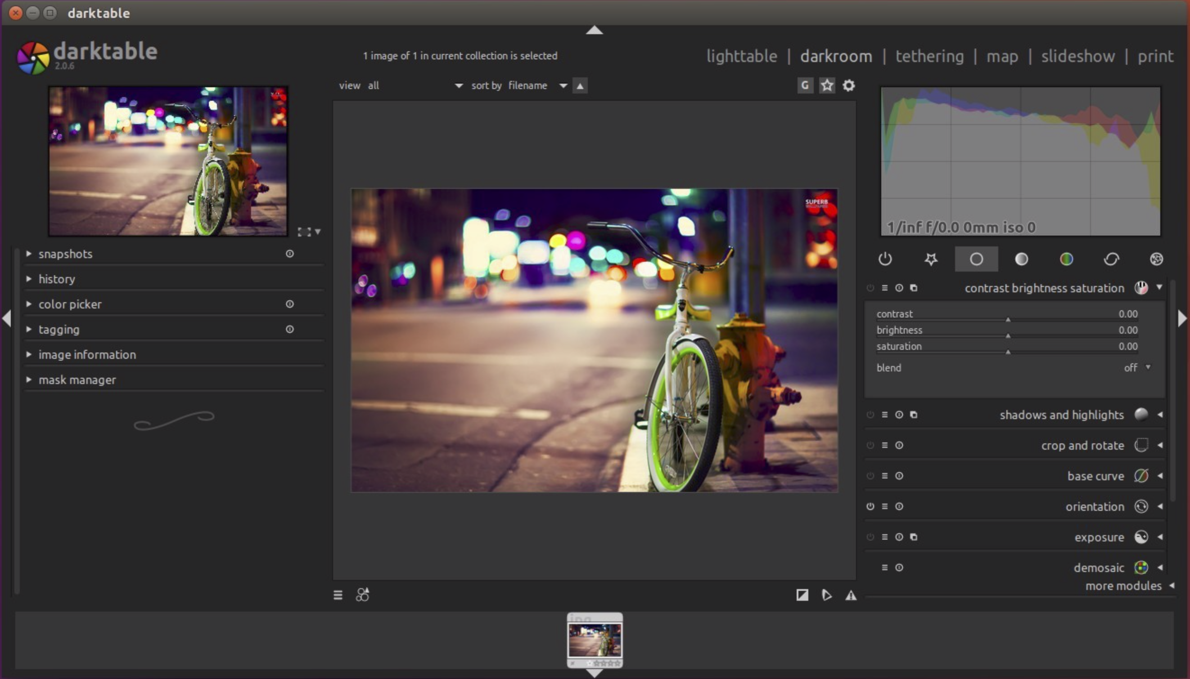Click the overexposure indicator icon
This screenshot has height=679, width=1190.
(802, 595)
